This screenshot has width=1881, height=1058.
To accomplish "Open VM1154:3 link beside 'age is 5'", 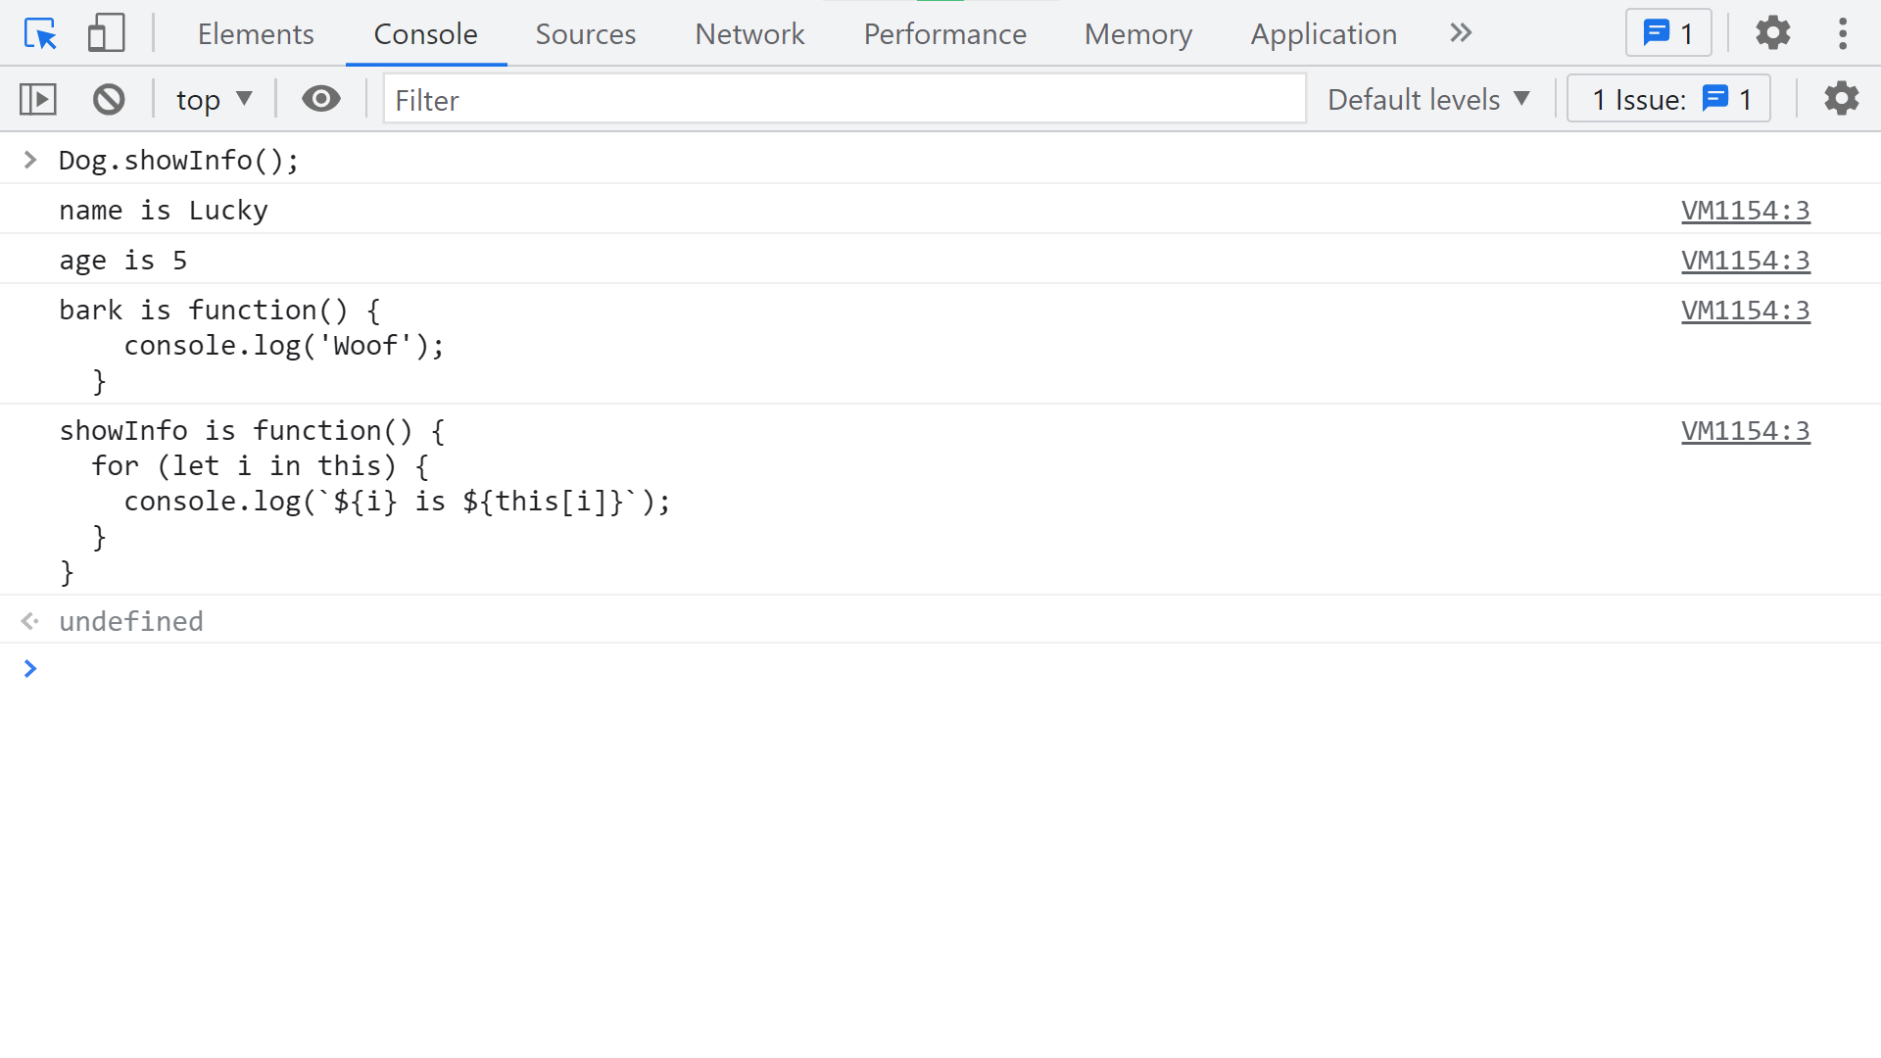I will tap(1745, 261).
